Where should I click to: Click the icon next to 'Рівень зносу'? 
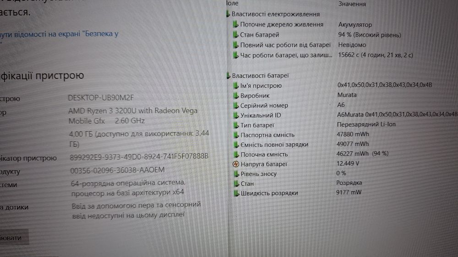[236, 174]
